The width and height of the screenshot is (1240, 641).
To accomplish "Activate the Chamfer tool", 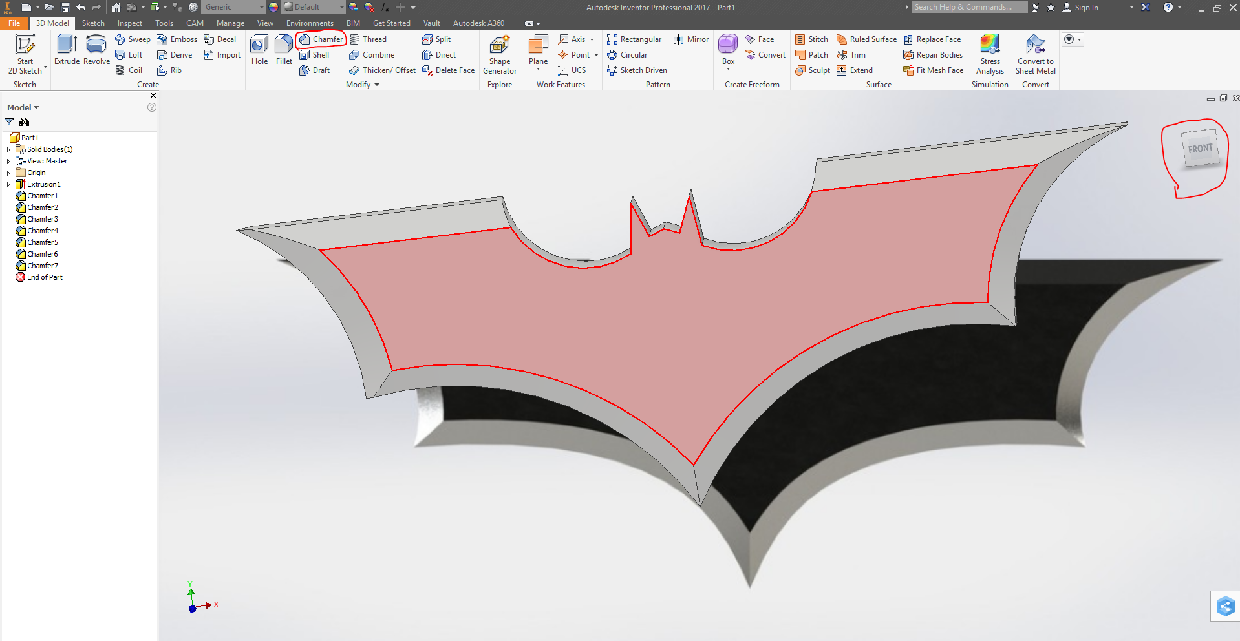I will pyautogui.click(x=321, y=39).
